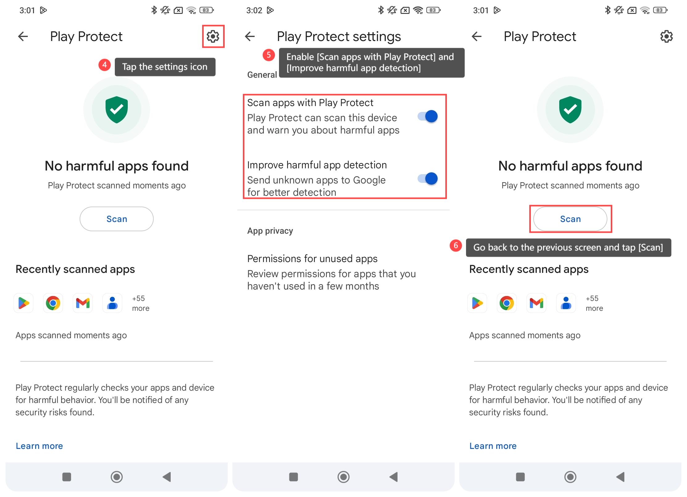Image resolution: width=687 pixels, height=497 pixels.
Task: Tap the settings gear in left Play Protect screen
Action: click(x=213, y=36)
